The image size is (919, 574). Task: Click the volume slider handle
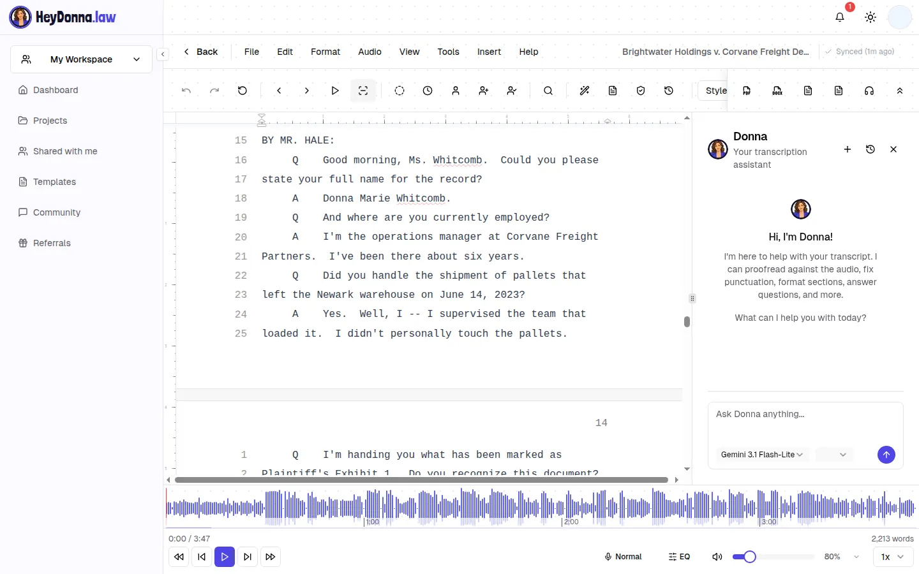tap(750, 557)
